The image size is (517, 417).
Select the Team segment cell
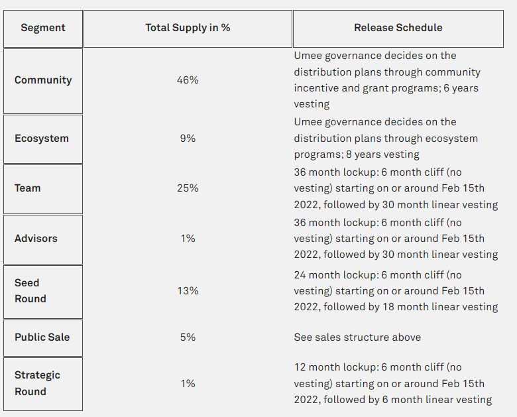(x=28, y=188)
